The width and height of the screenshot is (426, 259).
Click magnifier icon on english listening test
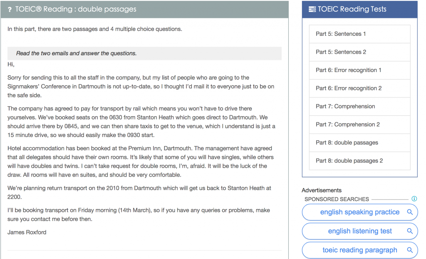tap(410, 231)
